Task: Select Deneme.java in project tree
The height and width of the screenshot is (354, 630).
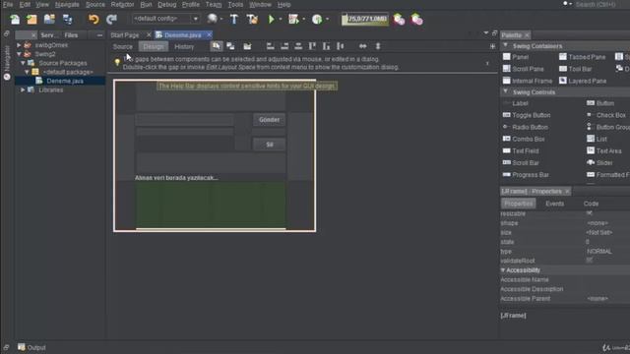Action: pos(65,81)
